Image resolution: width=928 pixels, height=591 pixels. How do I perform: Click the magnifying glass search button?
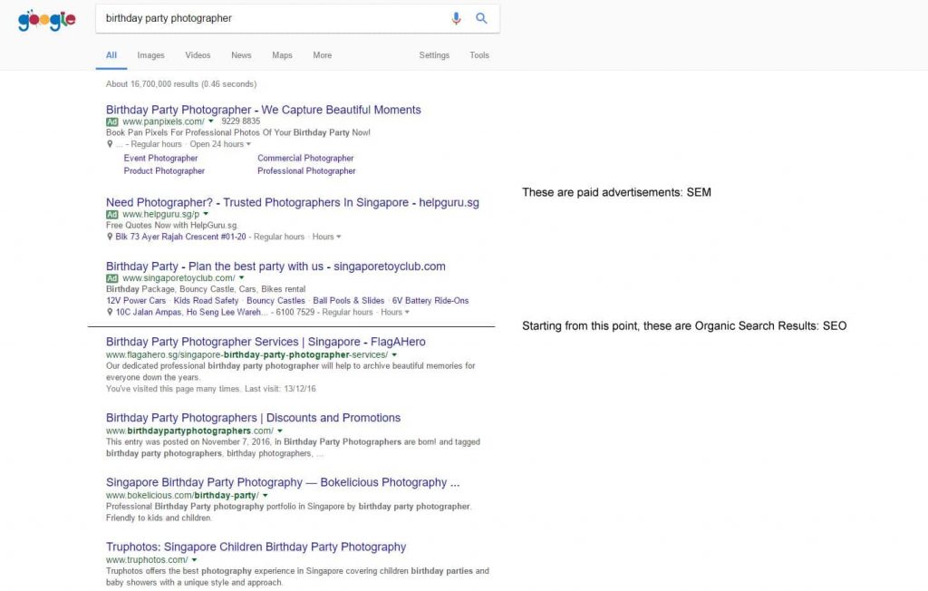482,18
